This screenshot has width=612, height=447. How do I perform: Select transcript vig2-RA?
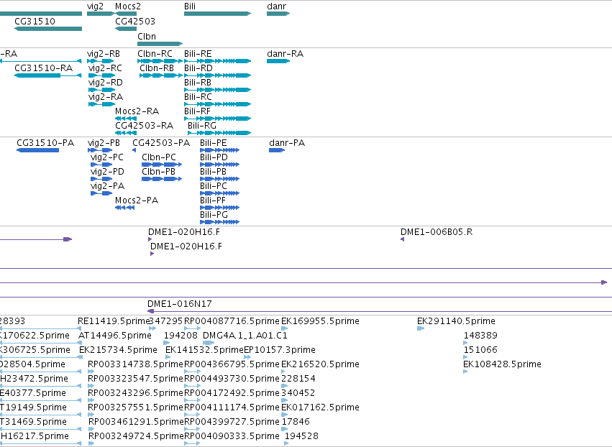pos(101,104)
